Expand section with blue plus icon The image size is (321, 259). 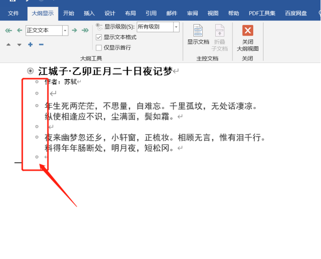click(30, 44)
